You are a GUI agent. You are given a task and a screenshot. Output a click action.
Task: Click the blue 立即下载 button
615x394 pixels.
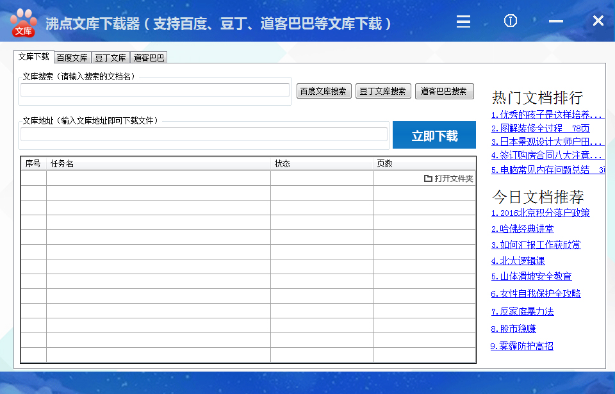434,135
